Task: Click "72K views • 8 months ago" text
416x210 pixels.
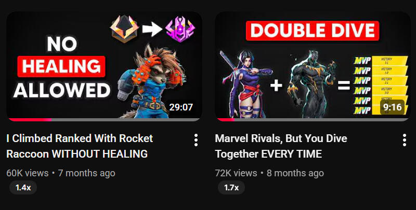Action: click(269, 173)
